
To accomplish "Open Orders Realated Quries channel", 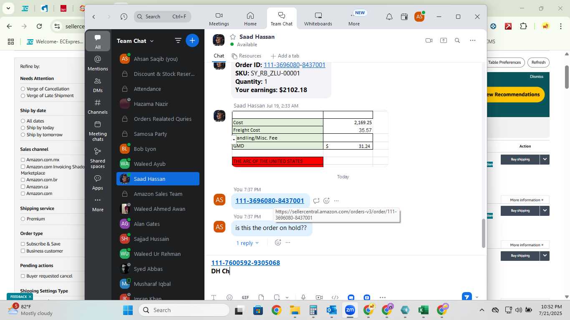I will tap(158, 119).
